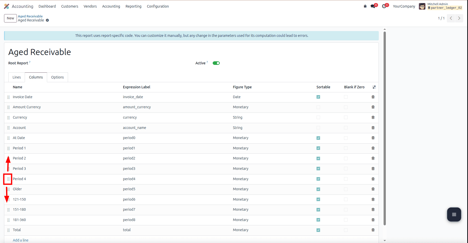Viewport: 468px width, 243px height.
Task: Click the Figure Type column header
Action: [242, 87]
